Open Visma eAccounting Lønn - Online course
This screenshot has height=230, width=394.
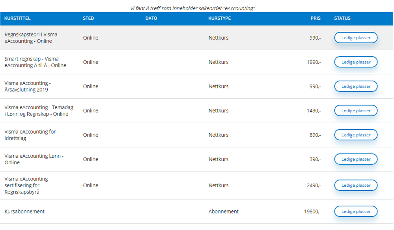coord(34,159)
